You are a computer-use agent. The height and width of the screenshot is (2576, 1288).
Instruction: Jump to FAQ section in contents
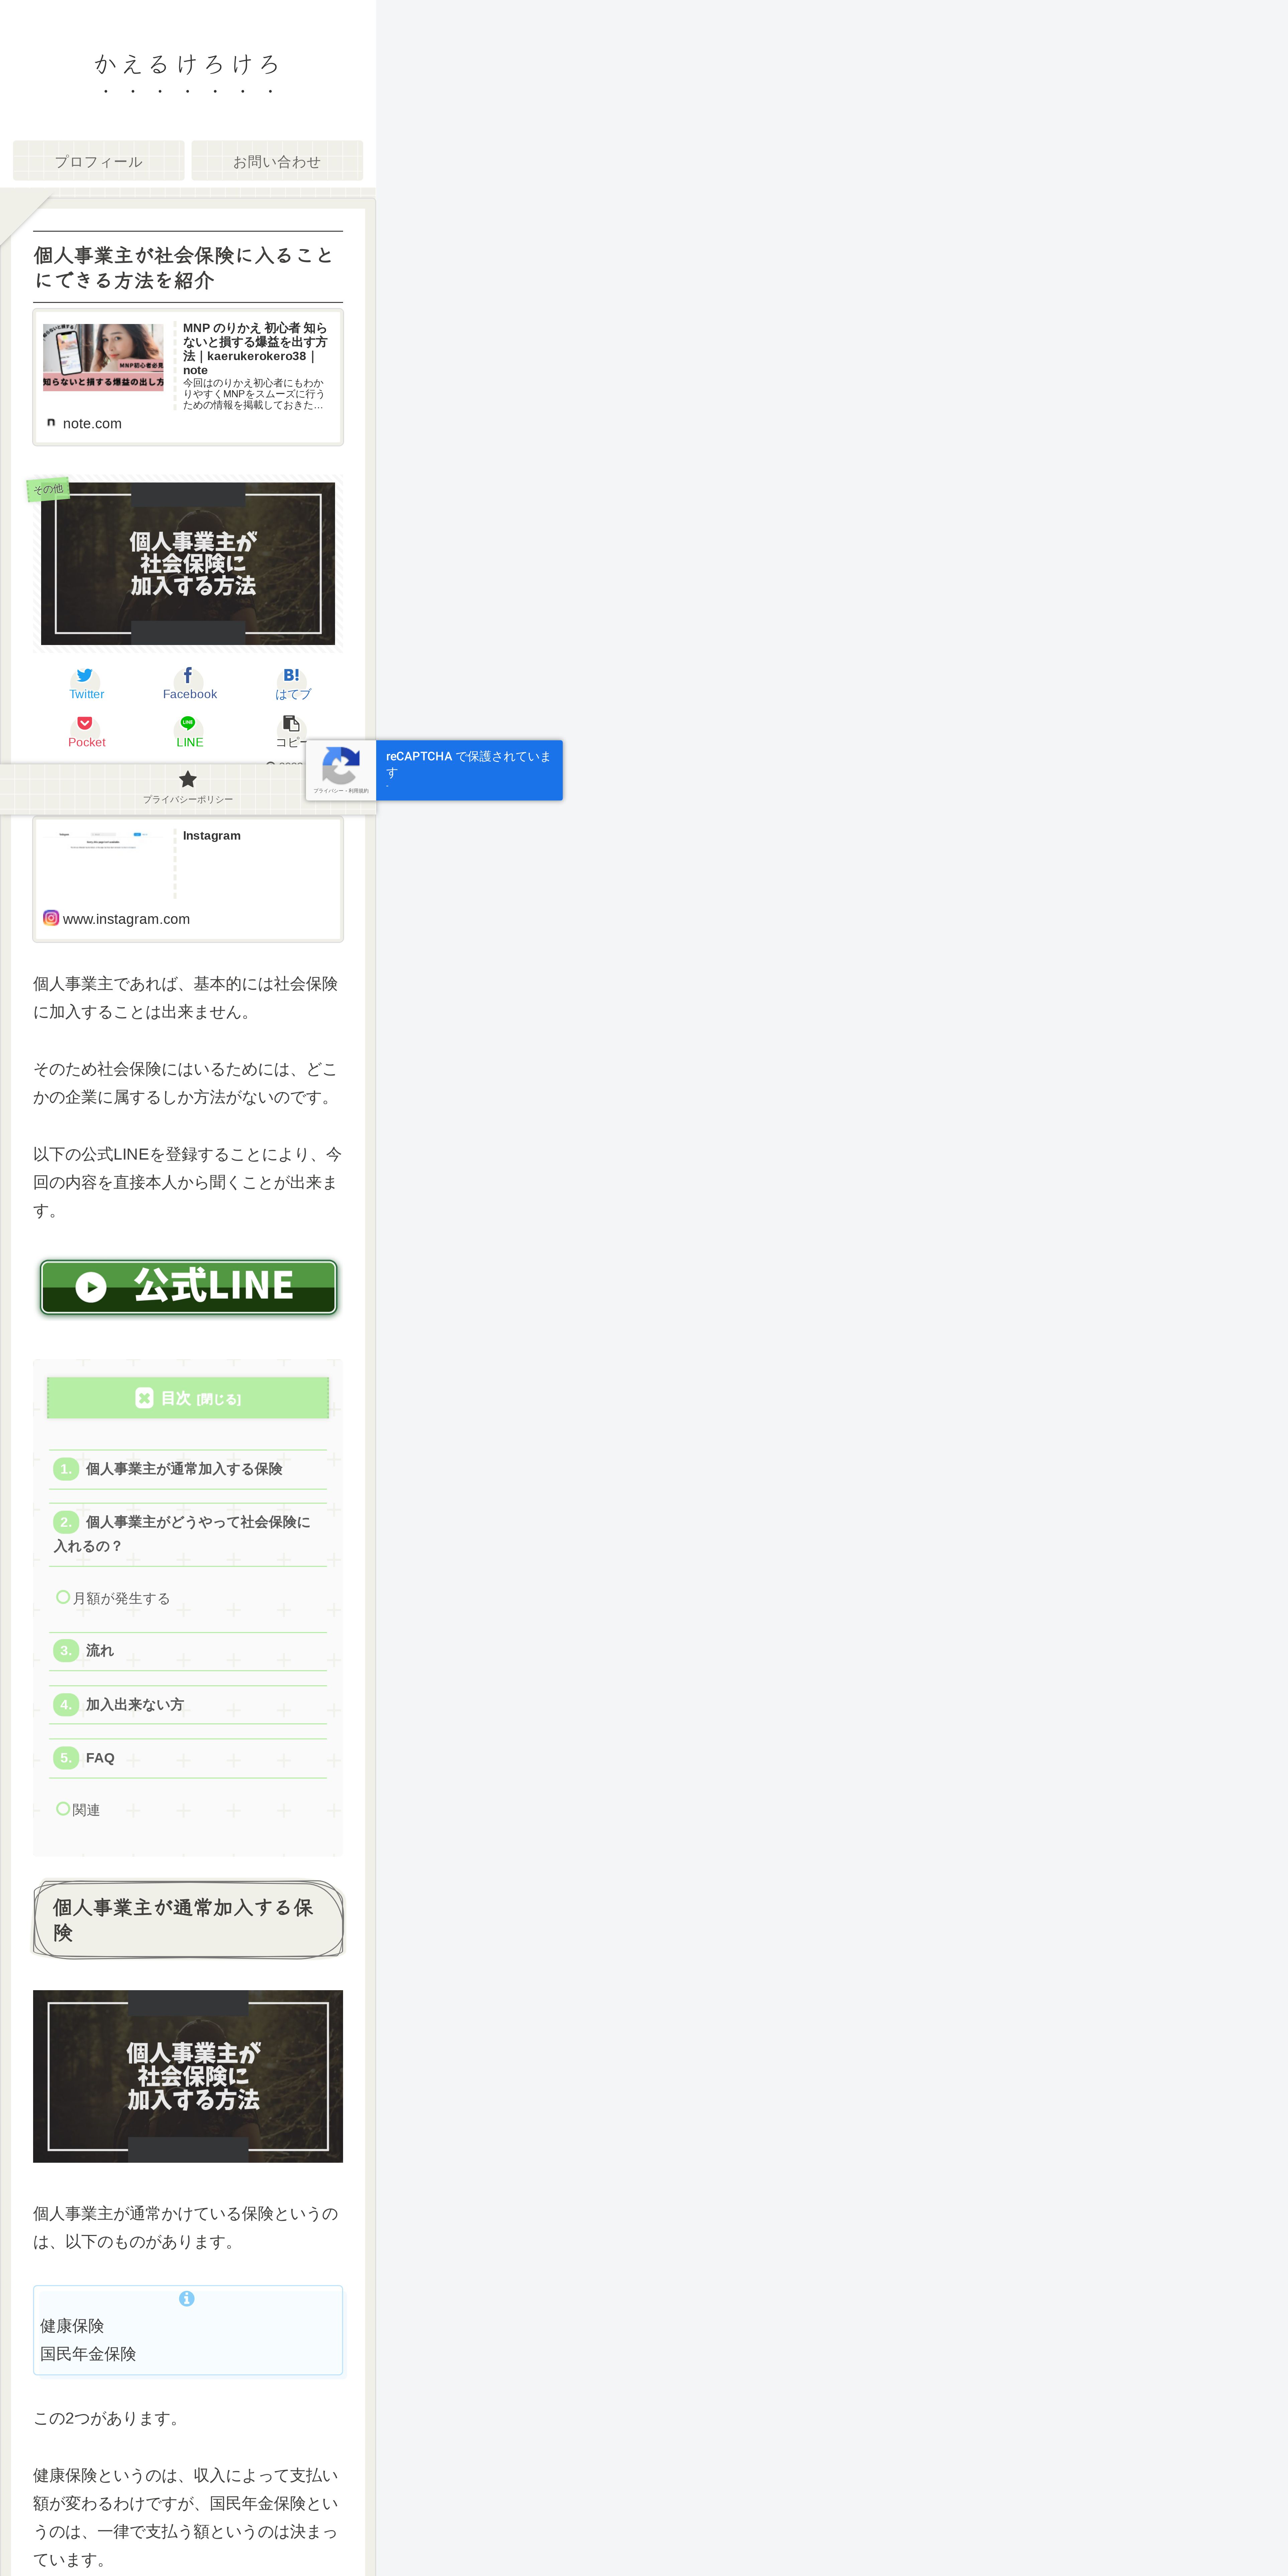[100, 1758]
